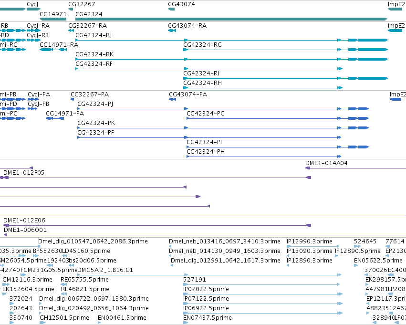Click Dmel_dig_012991_0642_1617.3prime label
Image resolution: width=406 pixels, height=325 pixels.
[226, 261]
